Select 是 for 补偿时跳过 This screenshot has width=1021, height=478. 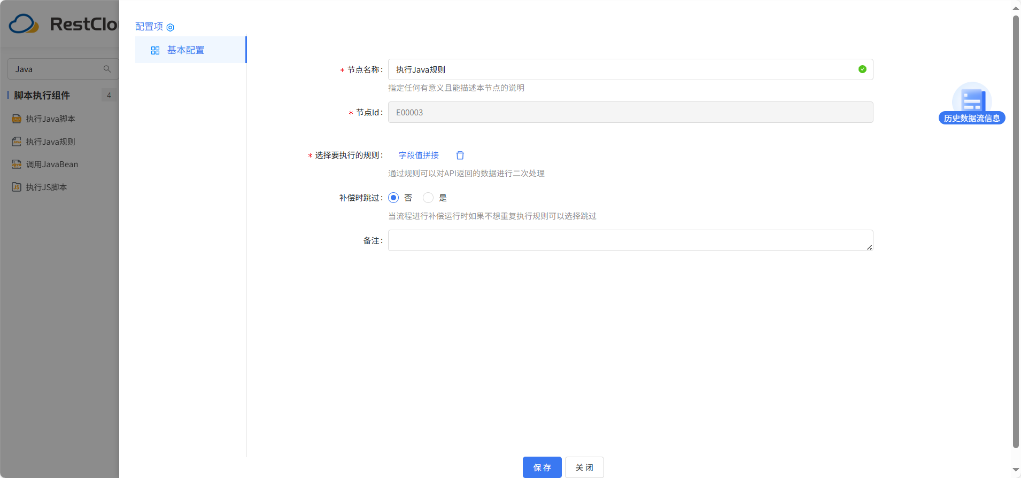(x=428, y=198)
